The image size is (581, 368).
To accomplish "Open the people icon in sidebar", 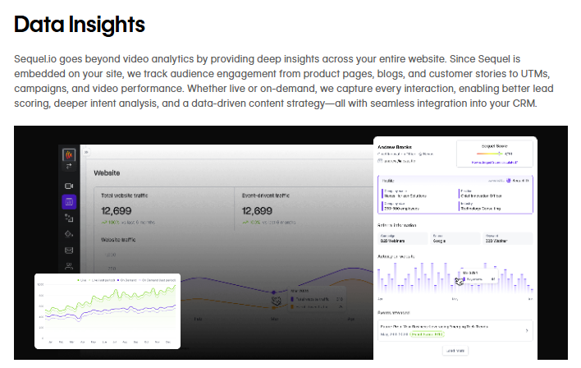I will coord(69,265).
